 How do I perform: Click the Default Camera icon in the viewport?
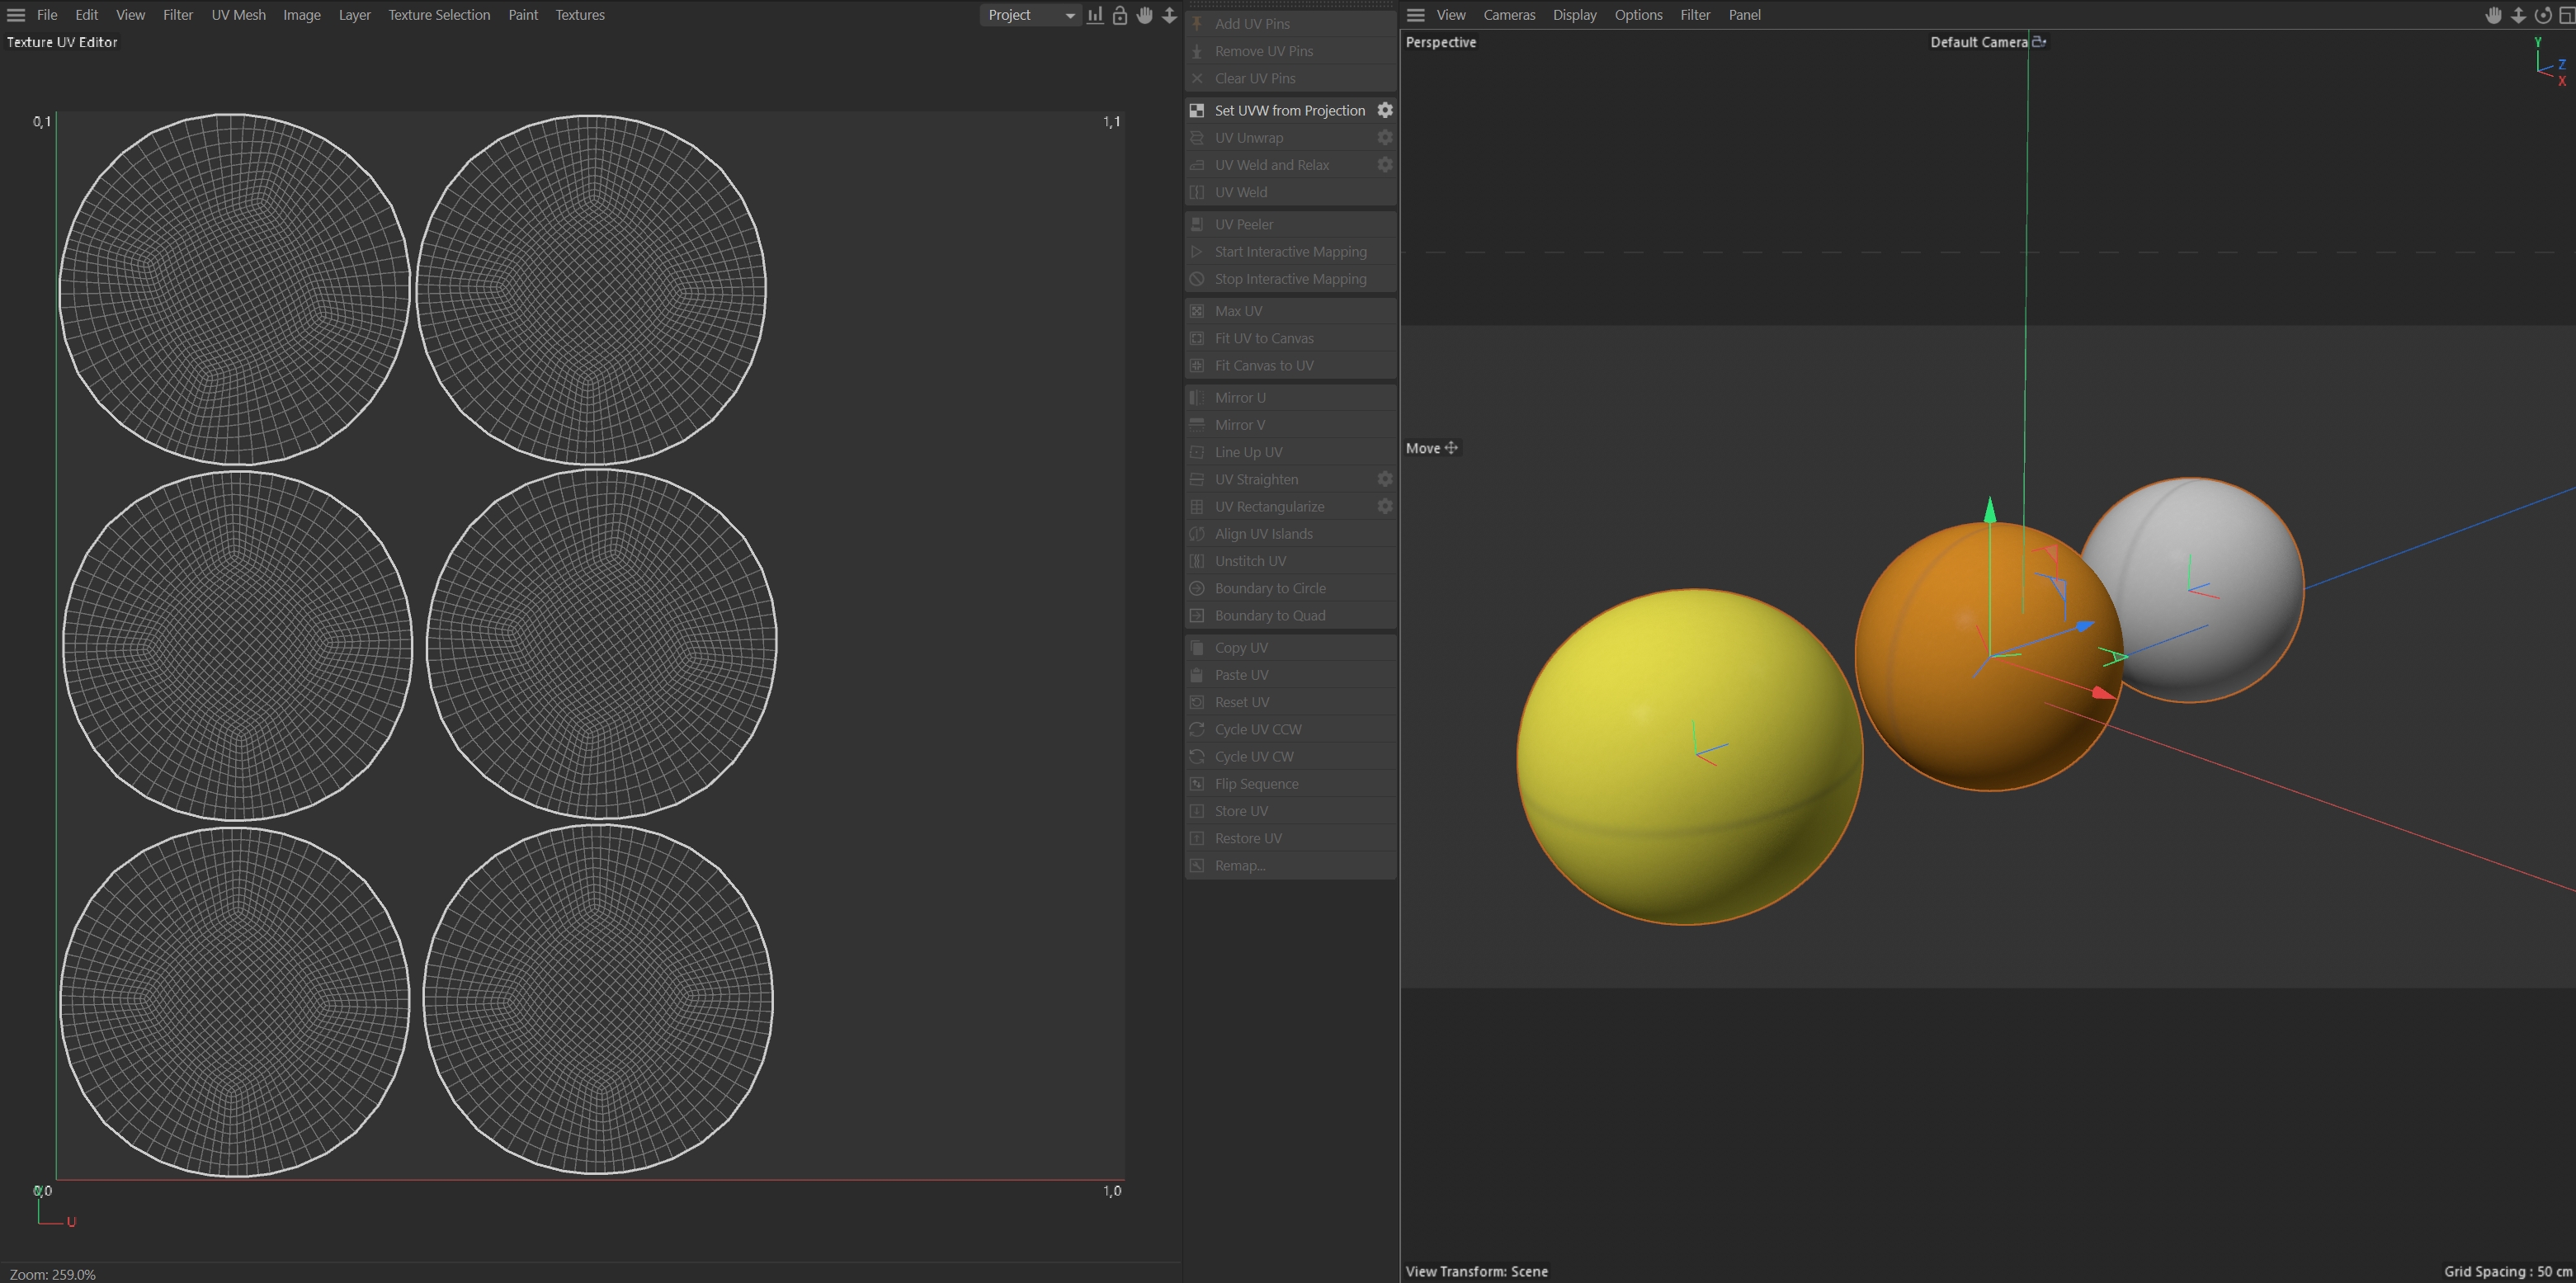[2039, 42]
